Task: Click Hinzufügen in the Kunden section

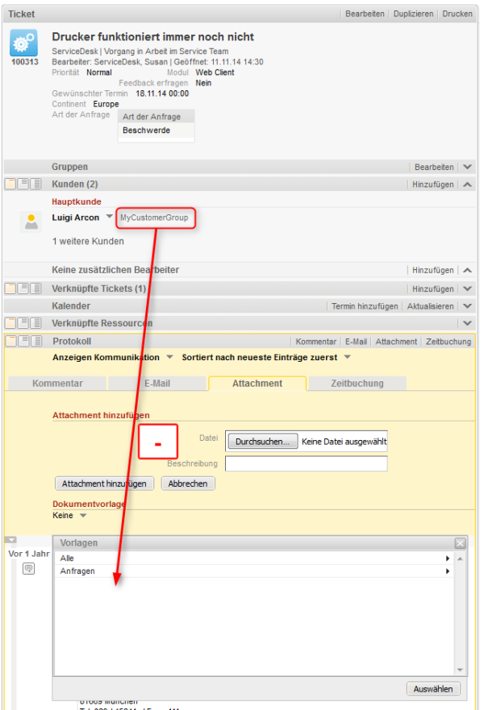Action: 433,185
